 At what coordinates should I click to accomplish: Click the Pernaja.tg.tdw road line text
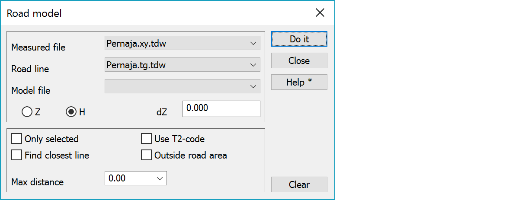tap(137, 65)
